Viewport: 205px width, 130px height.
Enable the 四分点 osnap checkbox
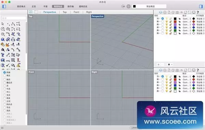click(4, 104)
